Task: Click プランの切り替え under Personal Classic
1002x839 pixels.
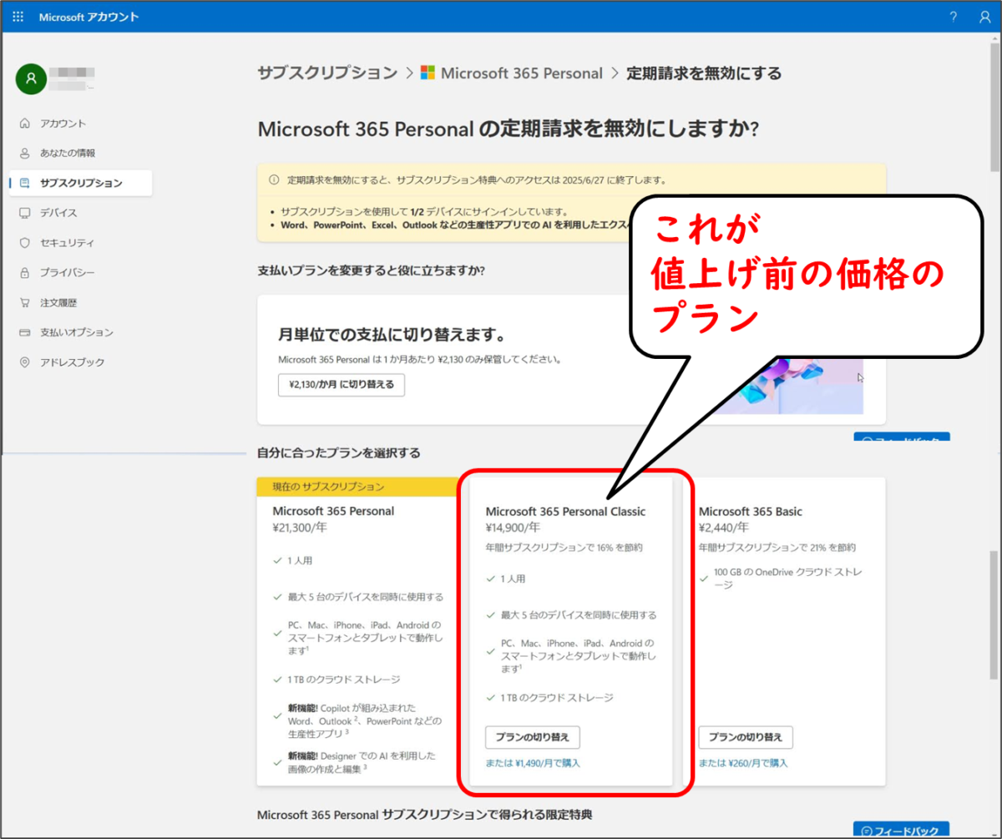Action: tap(532, 737)
